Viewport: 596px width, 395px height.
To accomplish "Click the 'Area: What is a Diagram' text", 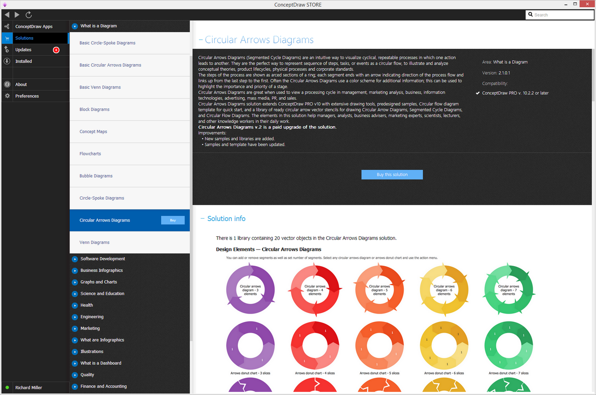I will [505, 62].
